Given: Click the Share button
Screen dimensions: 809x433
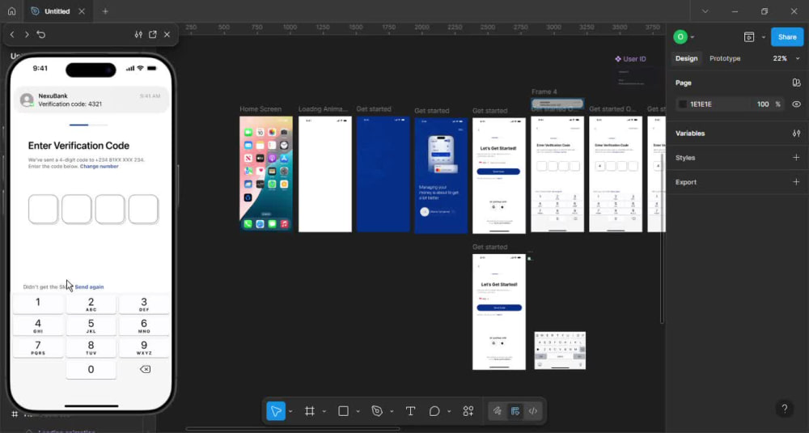Looking at the screenshot, I should [x=787, y=36].
